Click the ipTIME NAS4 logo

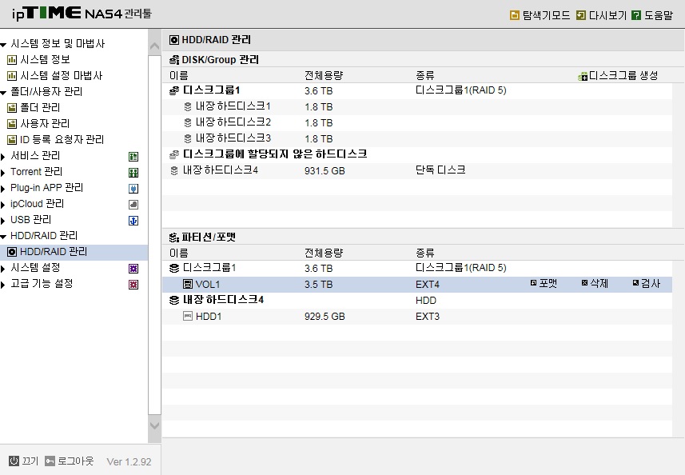[x=82, y=14]
